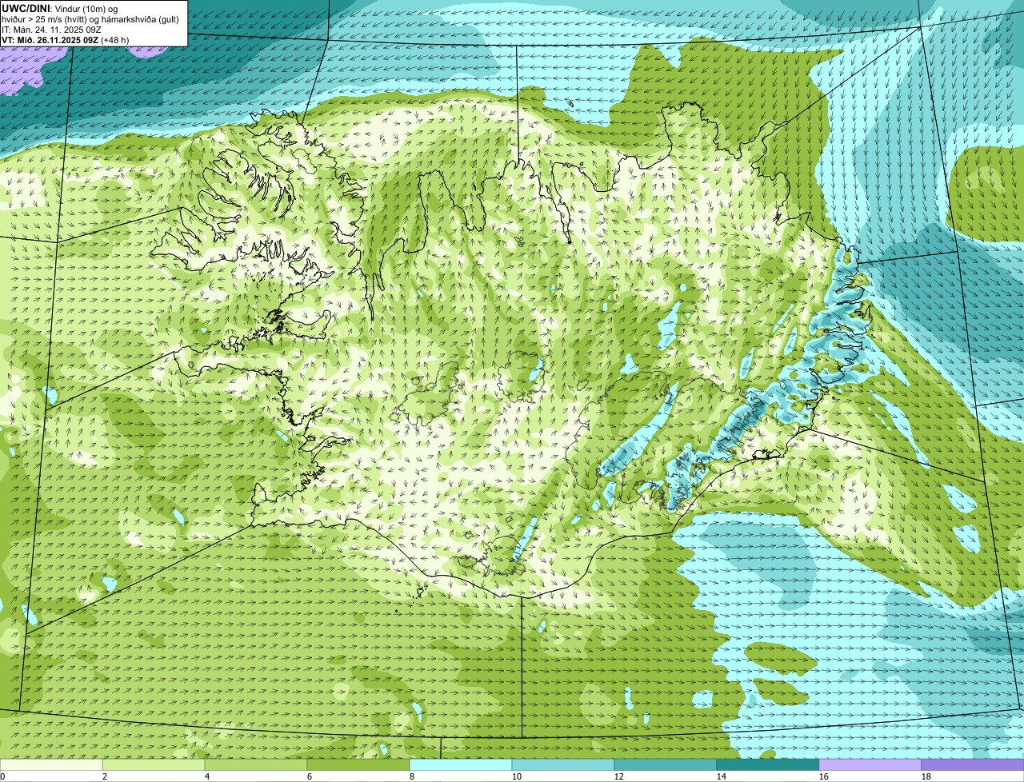Click the scale label "2"
The width and height of the screenshot is (1024, 782).
coord(105,776)
